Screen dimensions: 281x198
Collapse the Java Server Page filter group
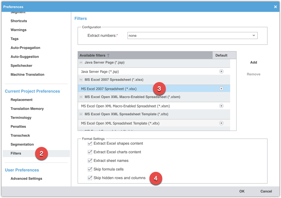(80, 62)
